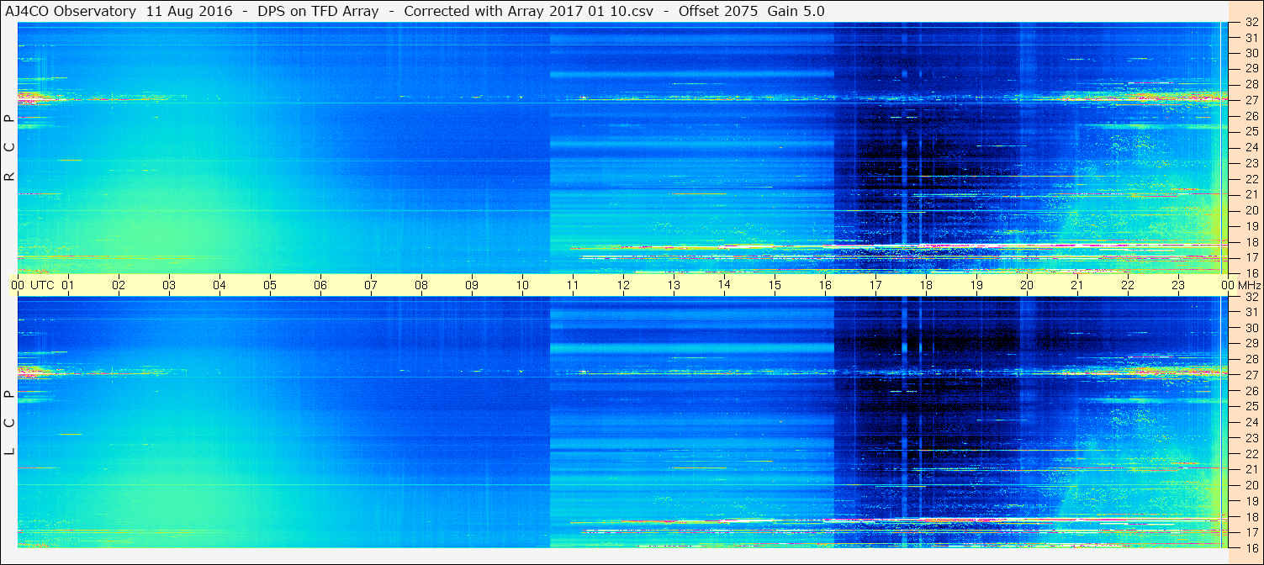Click the DPS on TFD Array label

coord(319,12)
